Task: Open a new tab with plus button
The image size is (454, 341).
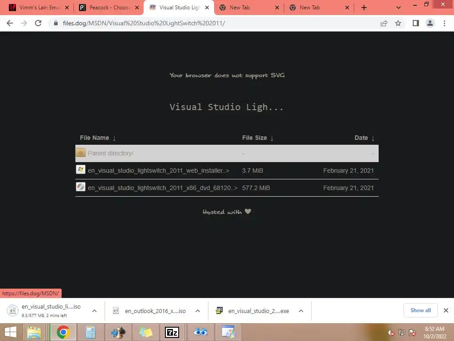Action: (x=364, y=8)
